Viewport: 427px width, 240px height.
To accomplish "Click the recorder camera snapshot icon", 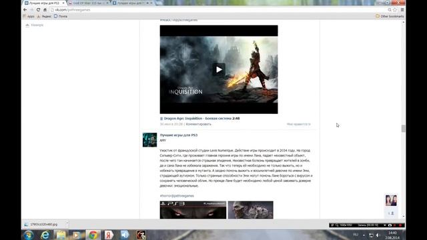I will click(x=390, y=225).
